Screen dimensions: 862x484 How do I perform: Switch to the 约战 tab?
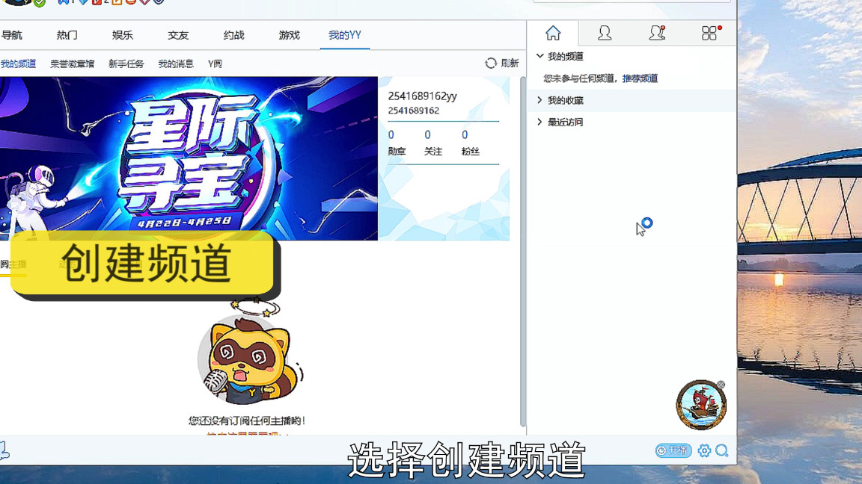pos(233,35)
